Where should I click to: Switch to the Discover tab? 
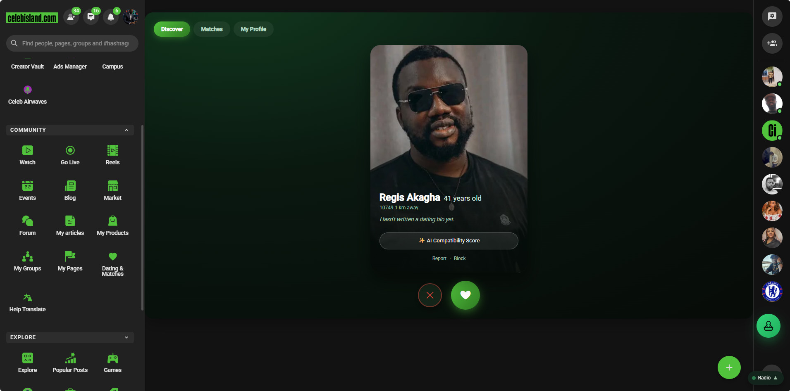coord(172,29)
